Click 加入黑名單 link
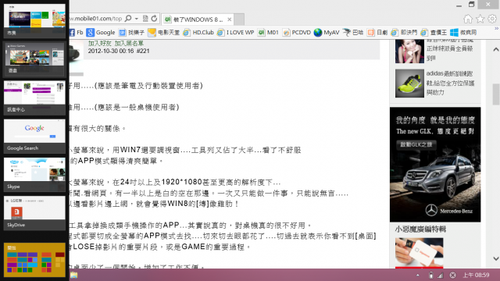The width and height of the screenshot is (500, 281). pos(129,44)
